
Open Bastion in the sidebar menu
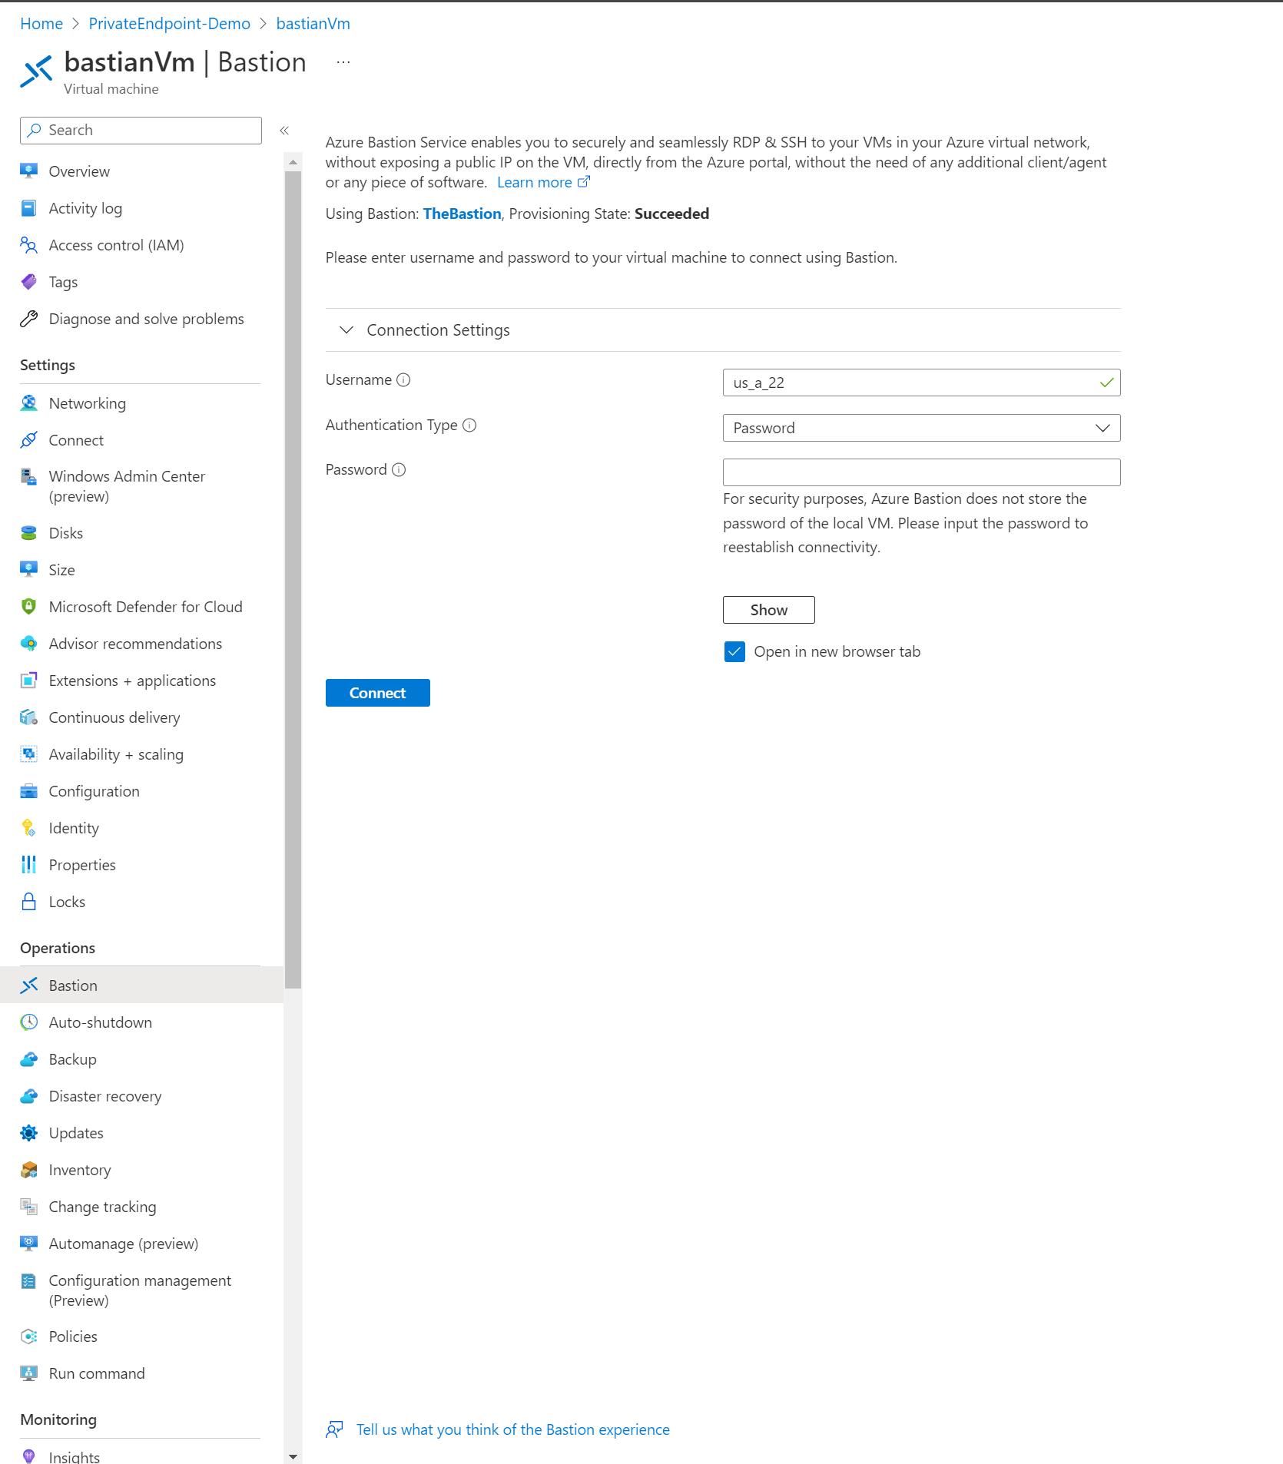[x=141, y=985]
